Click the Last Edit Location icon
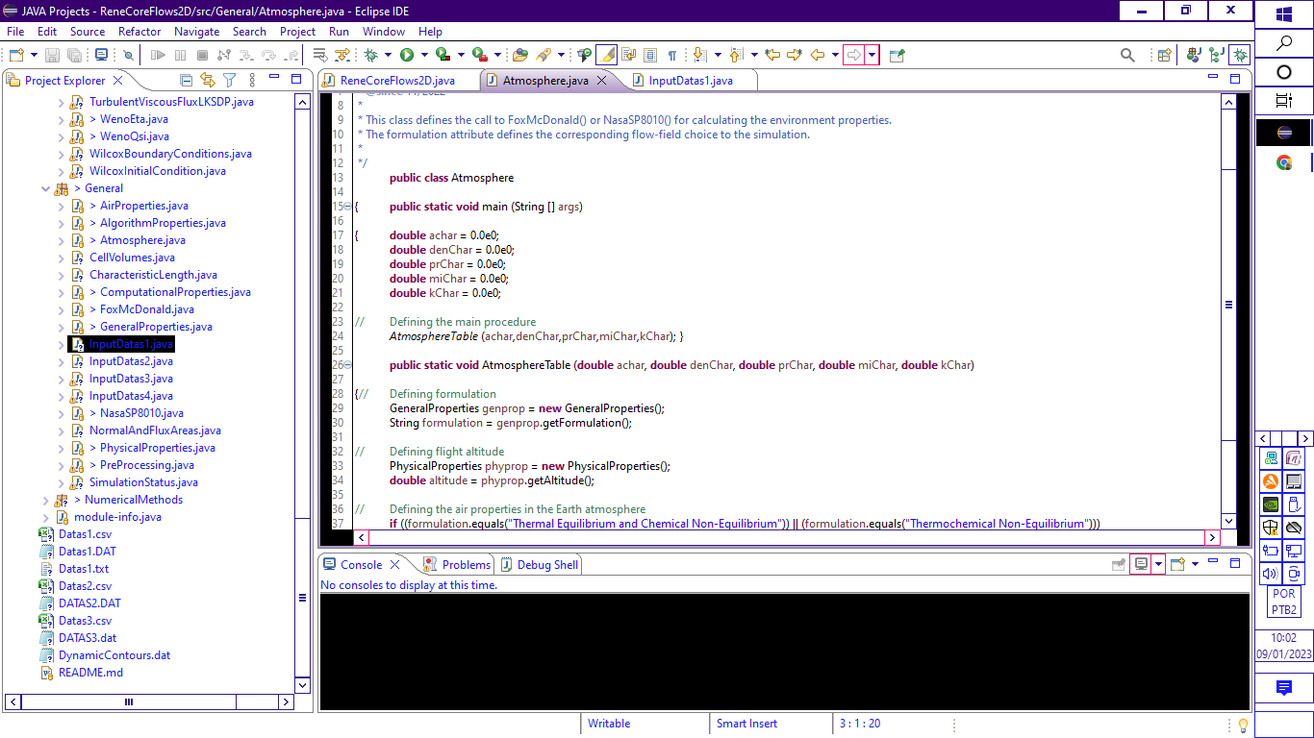 coord(772,55)
